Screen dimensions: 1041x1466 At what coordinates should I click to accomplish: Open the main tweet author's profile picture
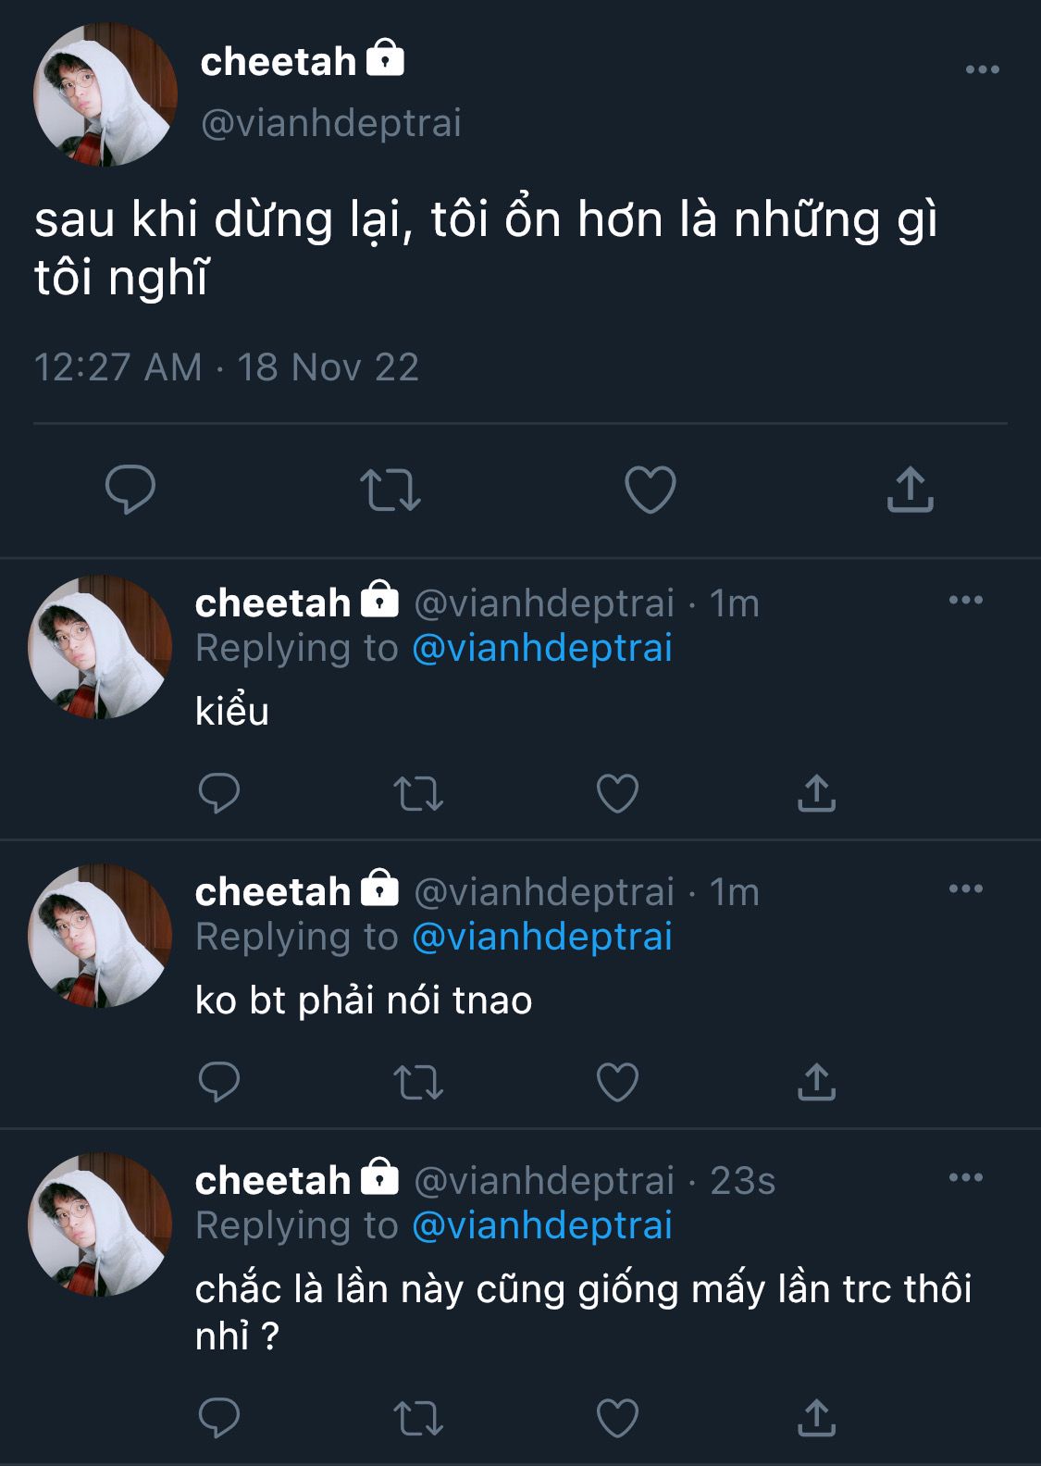point(105,94)
